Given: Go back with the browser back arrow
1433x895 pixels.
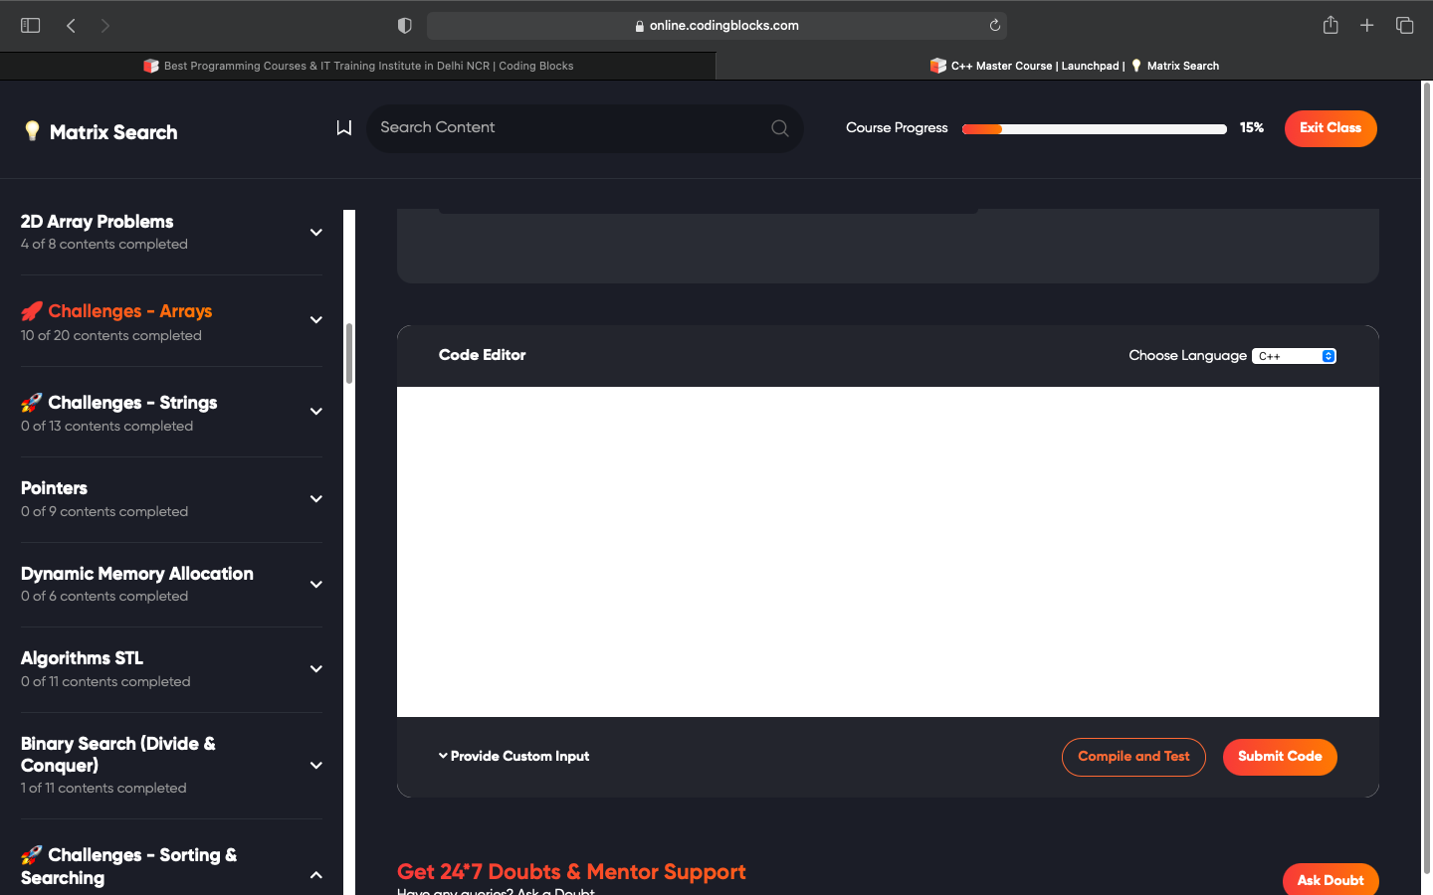Looking at the screenshot, I should point(71,25).
